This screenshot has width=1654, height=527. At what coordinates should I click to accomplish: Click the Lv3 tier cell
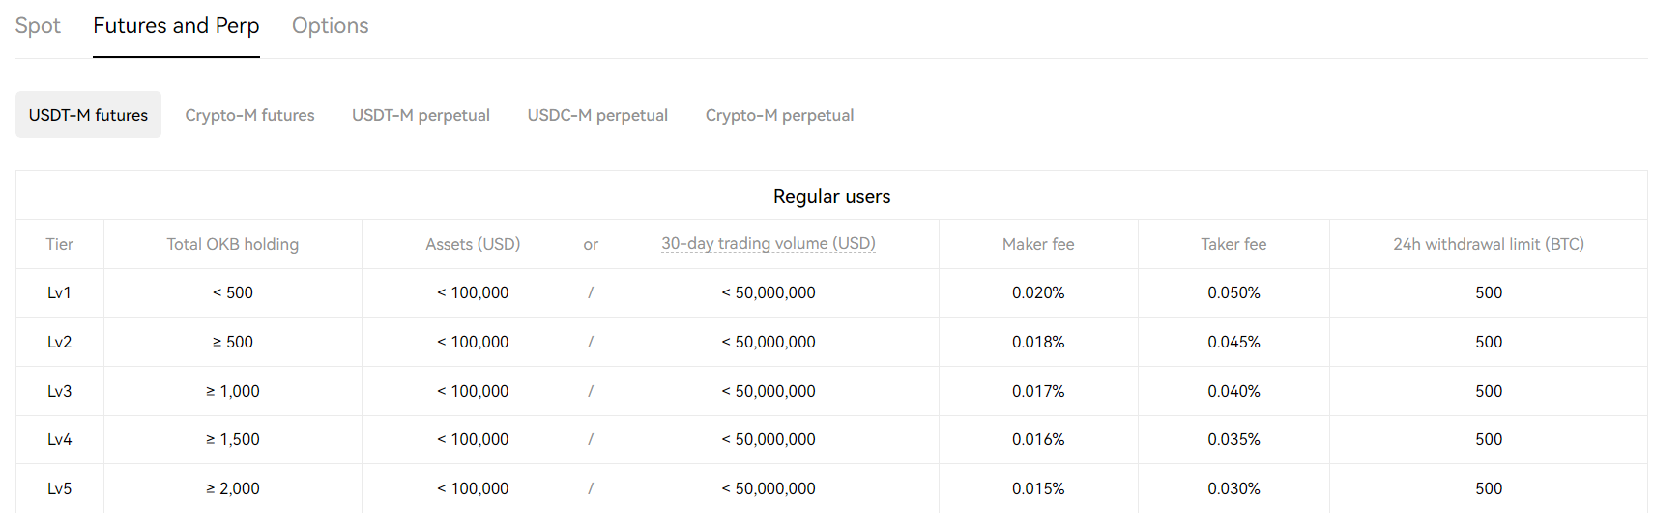coord(60,391)
